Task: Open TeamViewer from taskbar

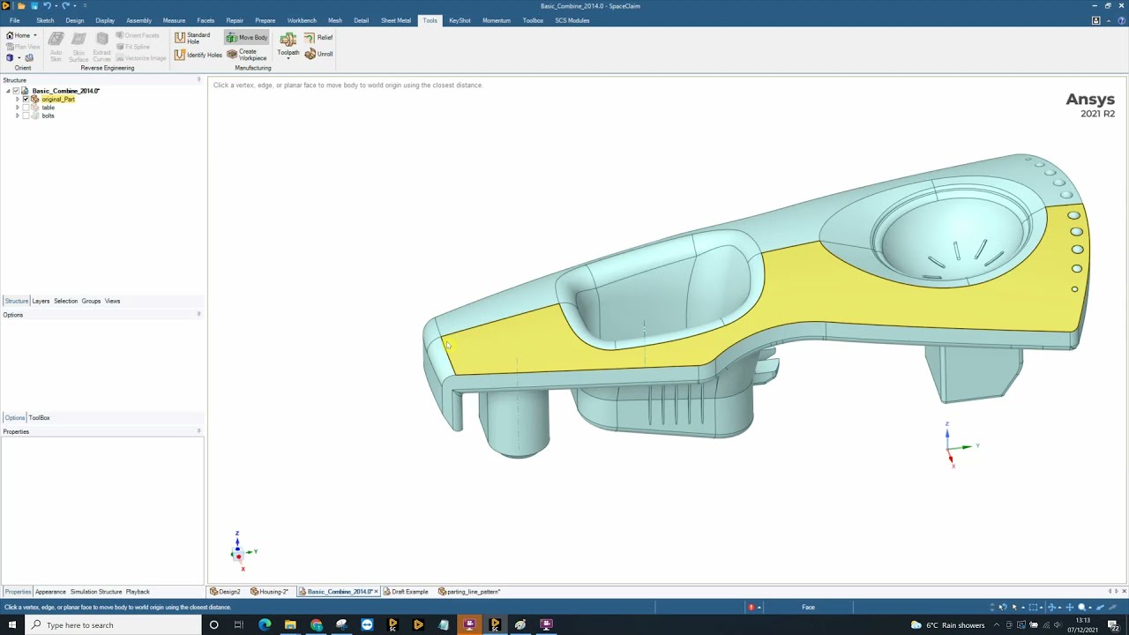Action: (x=367, y=624)
